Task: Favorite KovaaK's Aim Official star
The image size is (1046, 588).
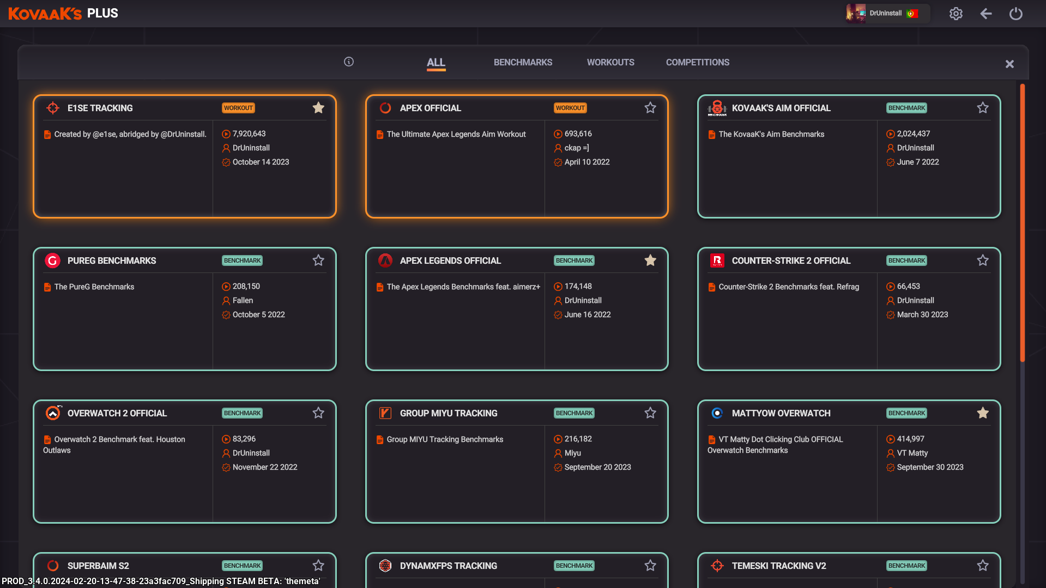Action: (983, 108)
